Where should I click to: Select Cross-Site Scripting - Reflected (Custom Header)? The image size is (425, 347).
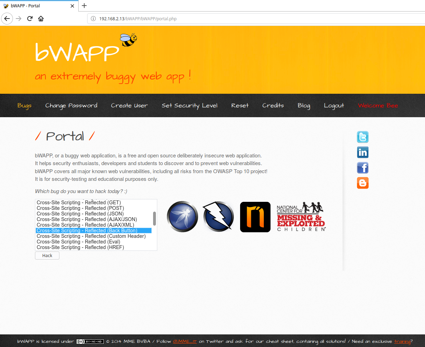coord(94,236)
